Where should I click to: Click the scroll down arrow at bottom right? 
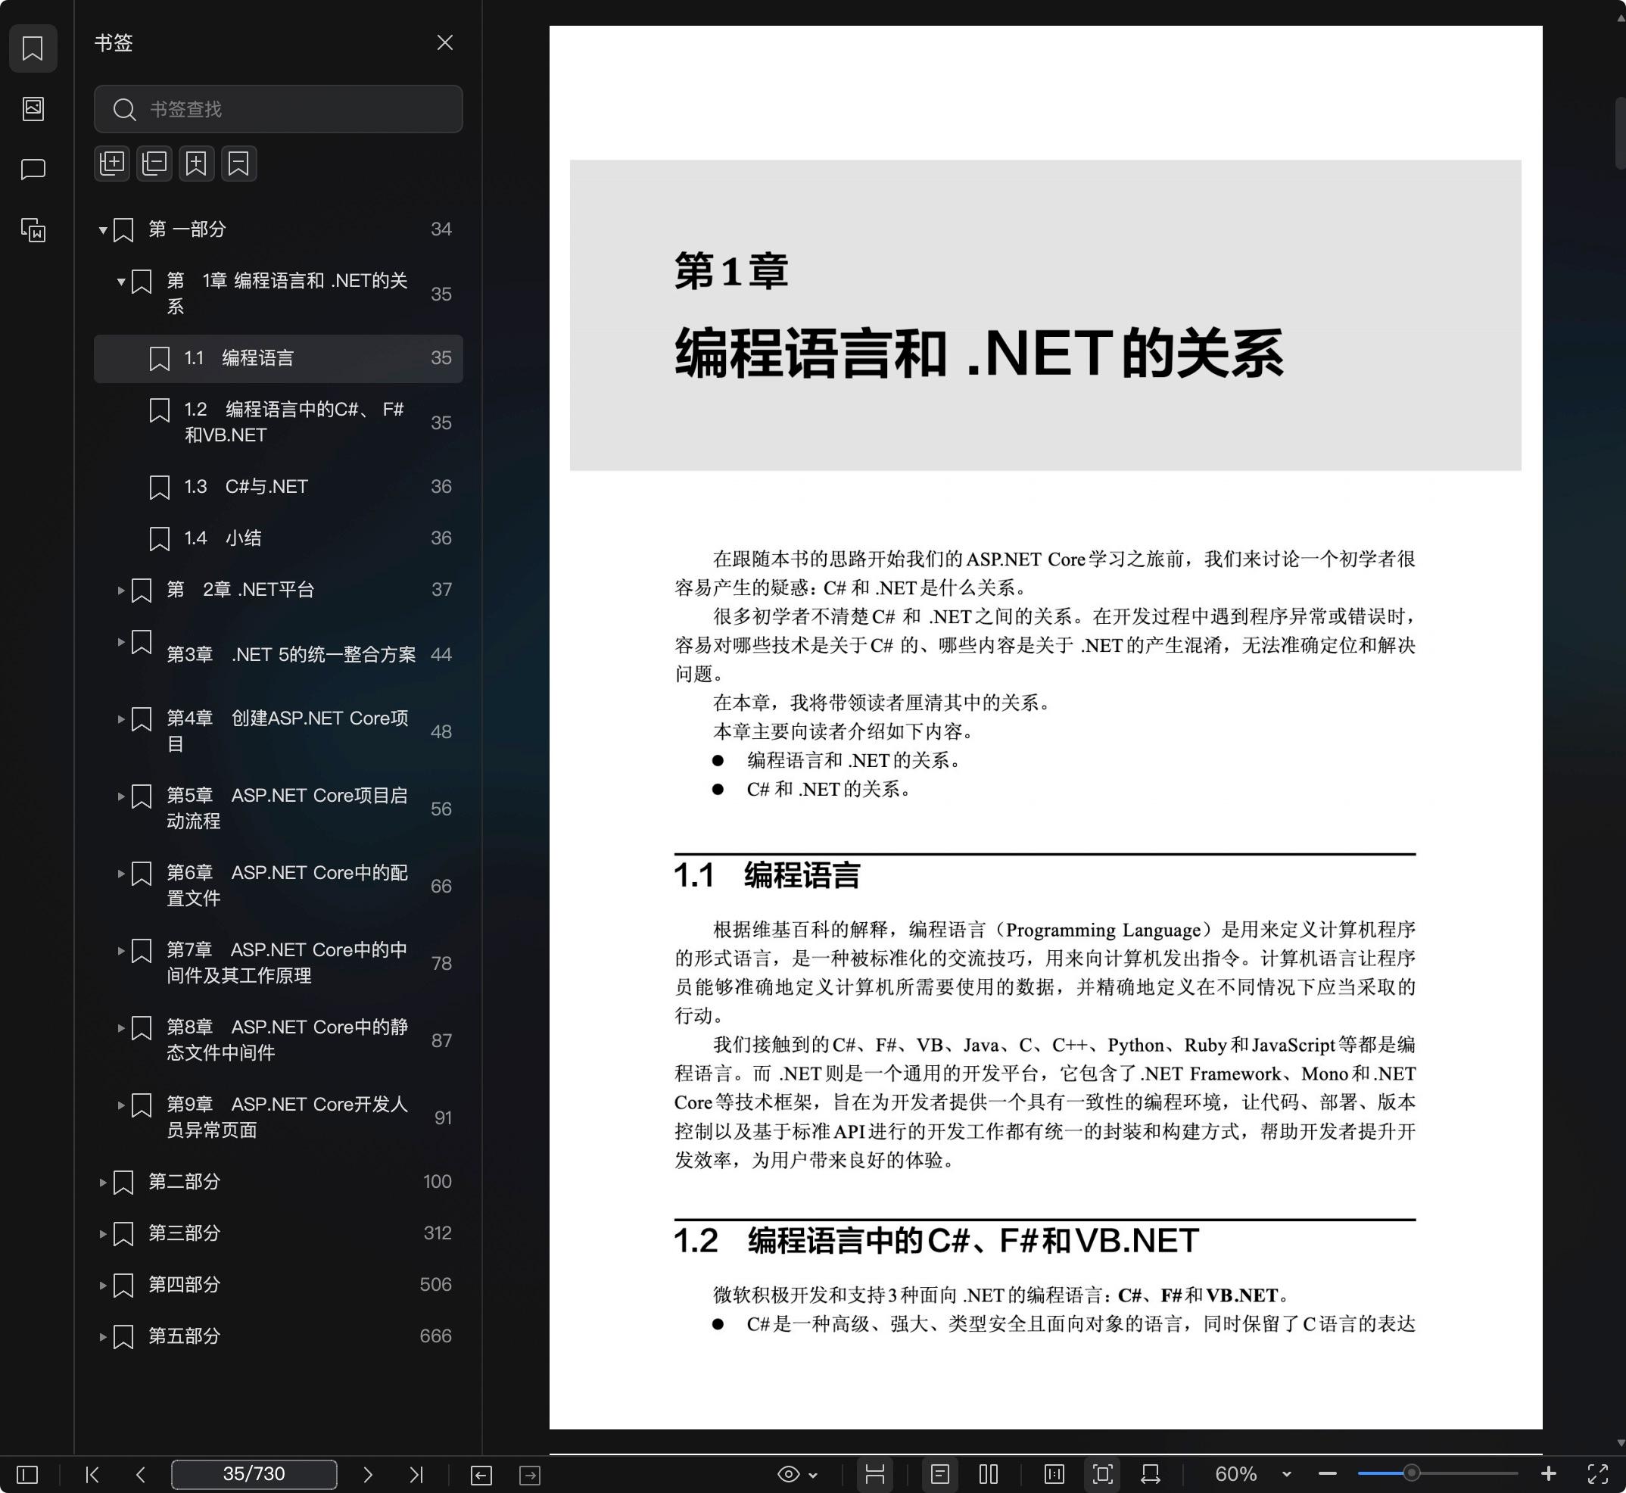point(1619,1444)
